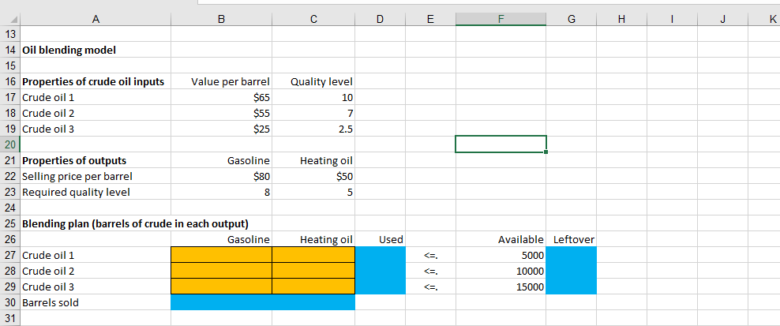Click orange Gasoline cell for Crude oil 1

point(221,255)
